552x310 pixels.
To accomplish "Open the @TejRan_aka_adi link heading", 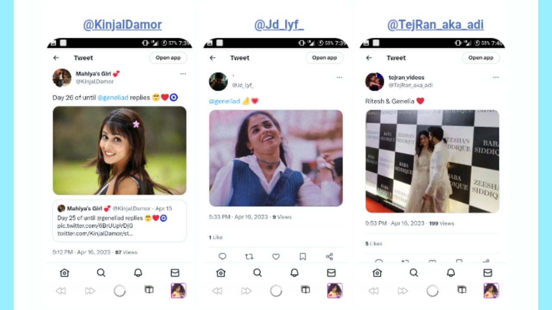I will 435,25.
